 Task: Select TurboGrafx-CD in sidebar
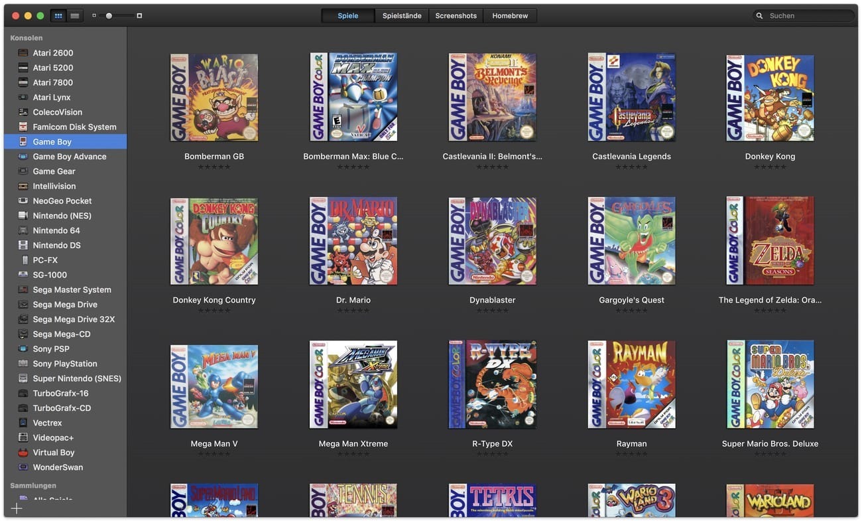[65, 408]
